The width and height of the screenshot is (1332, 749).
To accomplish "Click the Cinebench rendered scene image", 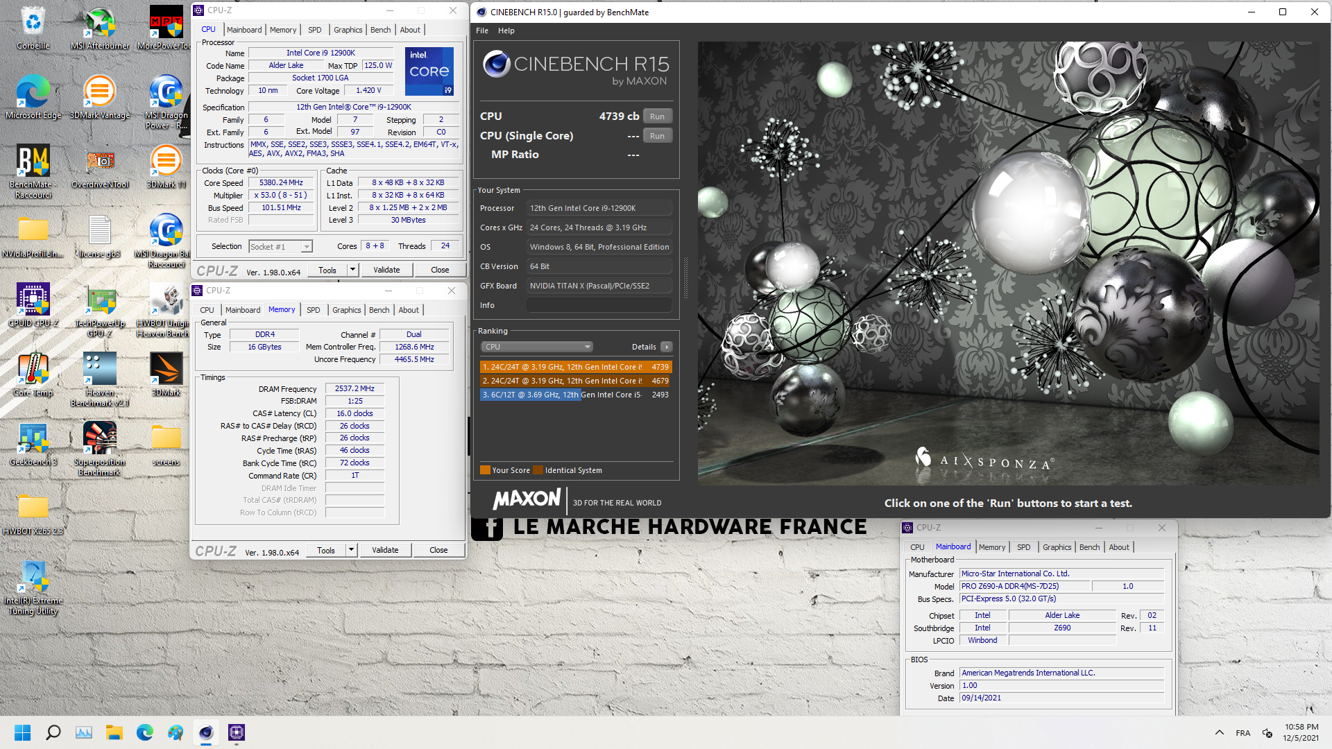I will pyautogui.click(x=1009, y=264).
